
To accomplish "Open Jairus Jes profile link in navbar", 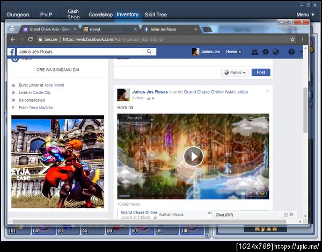I will pos(210,52).
